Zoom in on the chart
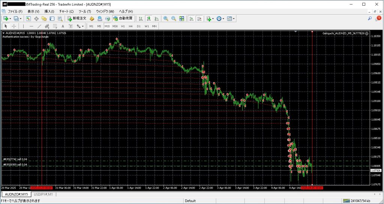Image resolution: width=384 pixels, height=204 pixels. [166, 18]
